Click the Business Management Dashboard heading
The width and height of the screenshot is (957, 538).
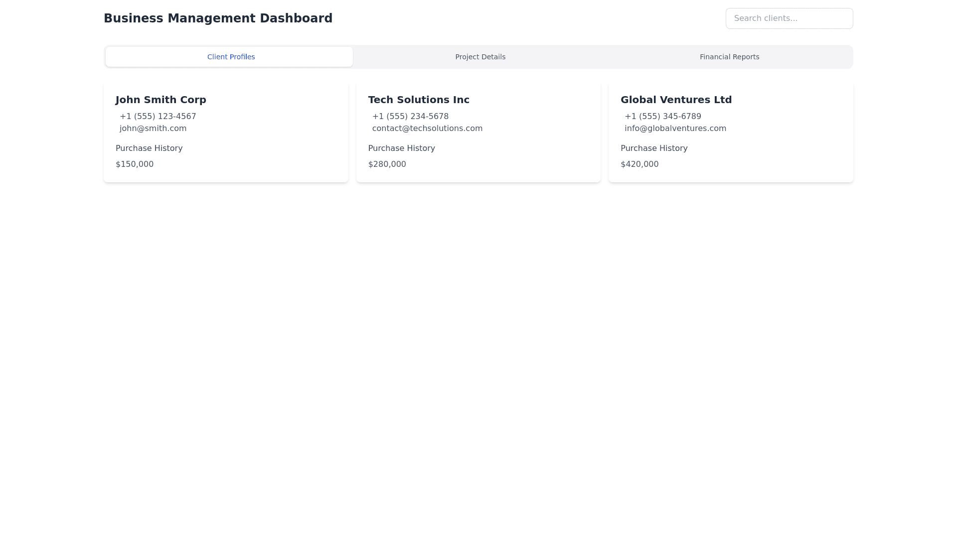pyautogui.click(x=218, y=18)
